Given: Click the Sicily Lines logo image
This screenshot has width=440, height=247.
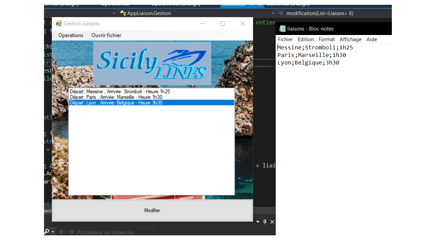Looking at the screenshot, I should pyautogui.click(x=152, y=63).
